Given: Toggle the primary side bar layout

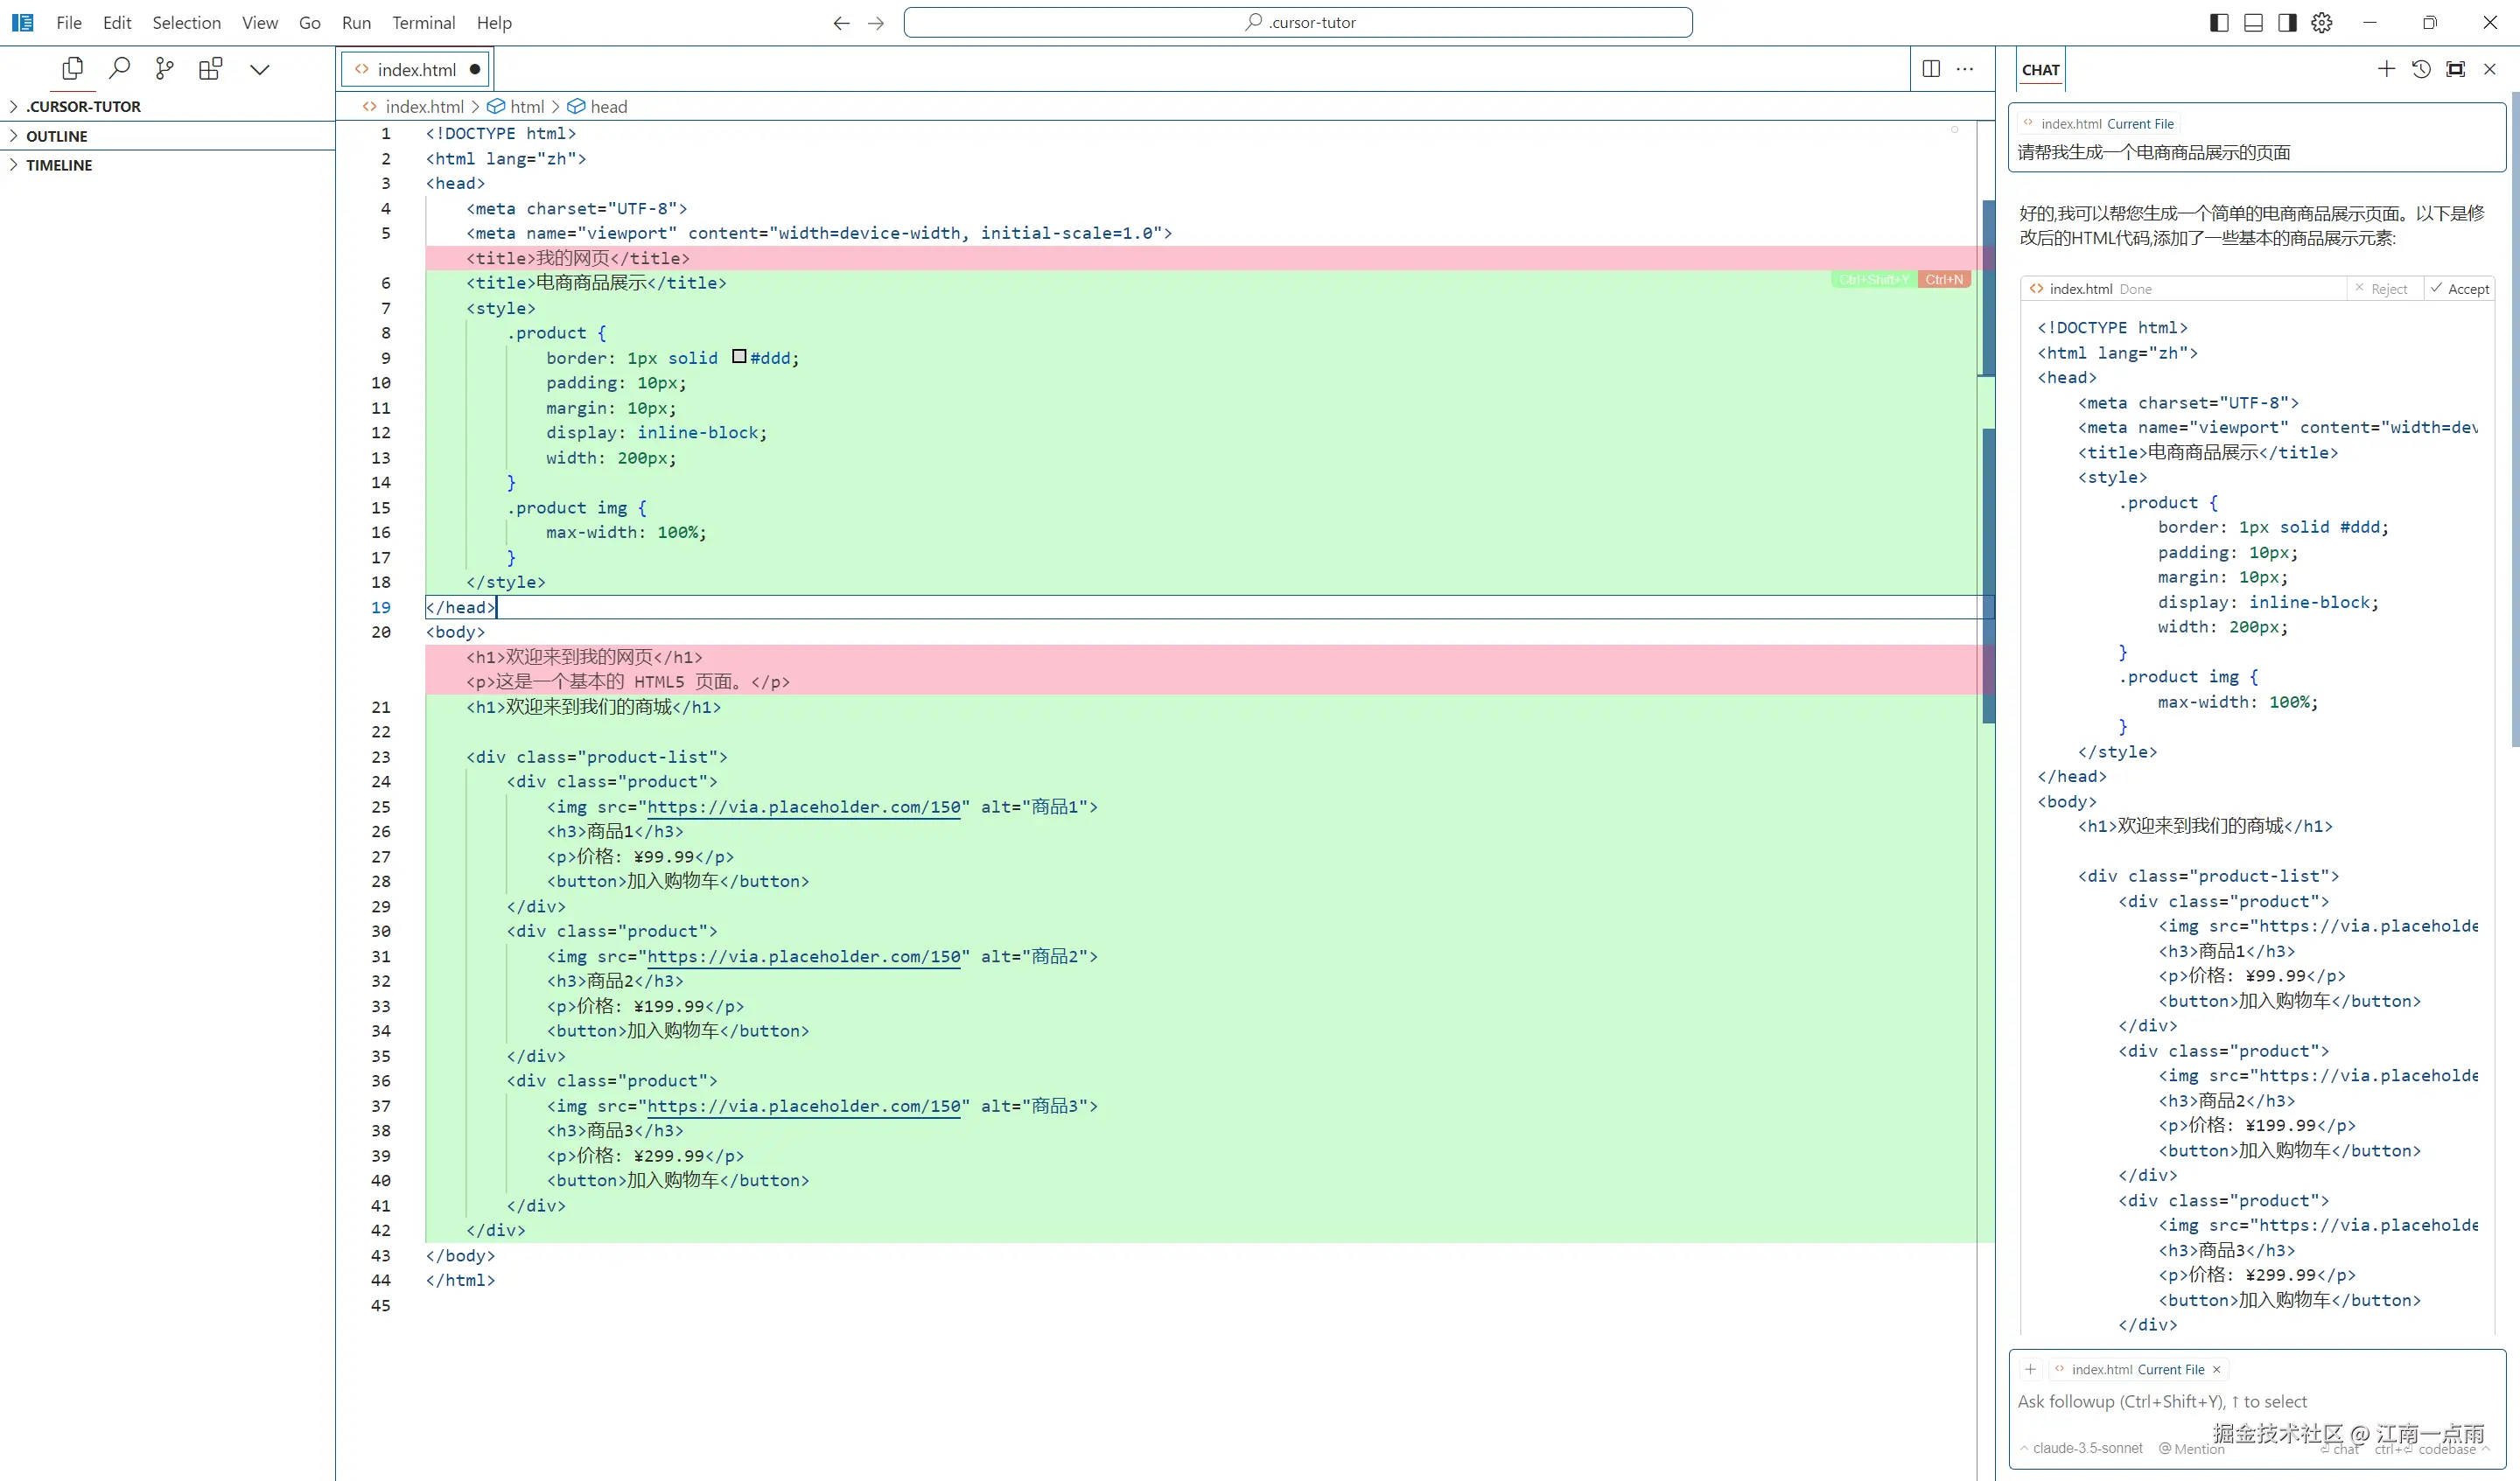Looking at the screenshot, I should tap(2219, 23).
